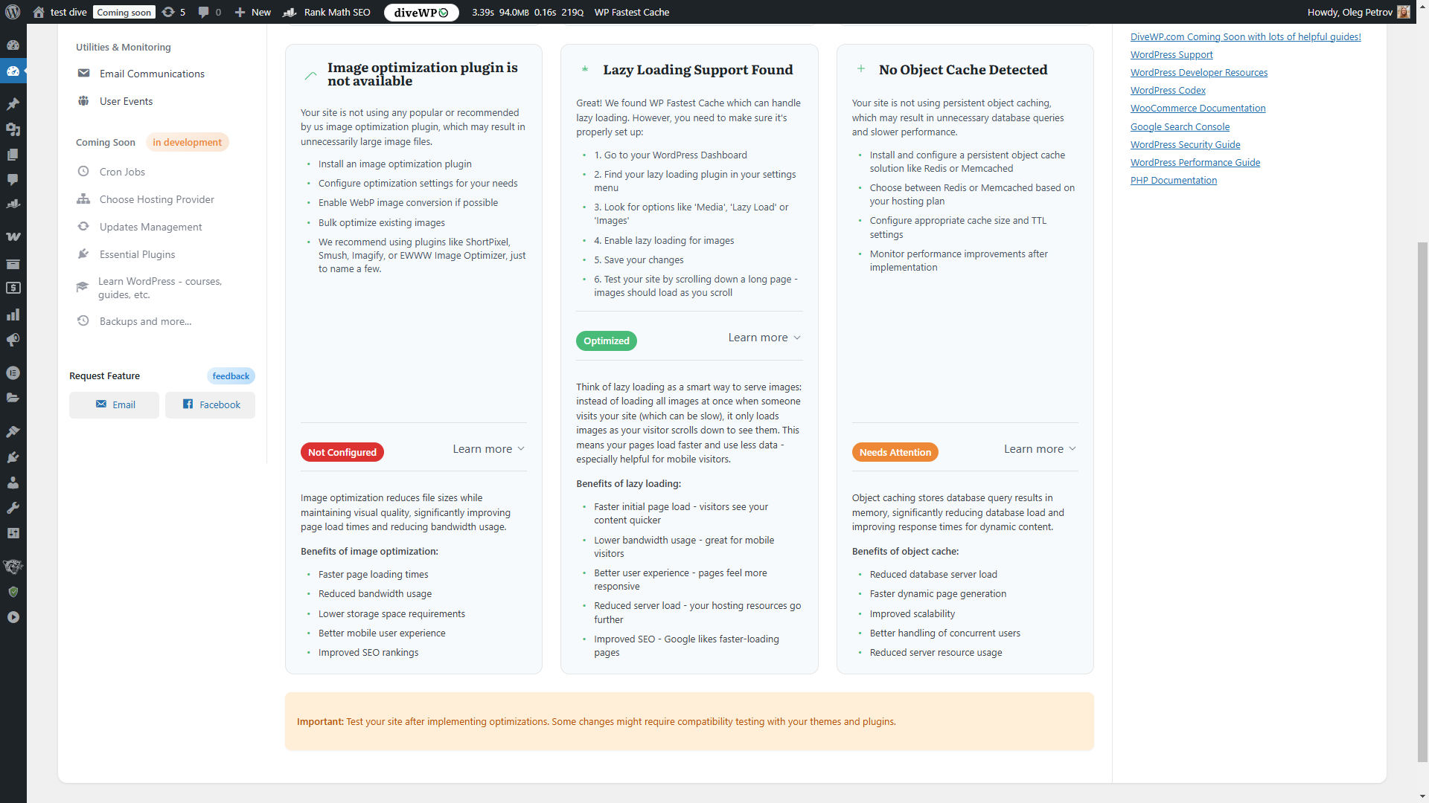This screenshot has width=1429, height=803.
Task: Open Appearance paintbrush sidebar icon
Action: pos(13,431)
